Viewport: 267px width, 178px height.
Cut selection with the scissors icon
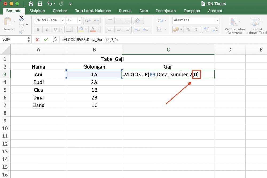(x=22, y=18)
